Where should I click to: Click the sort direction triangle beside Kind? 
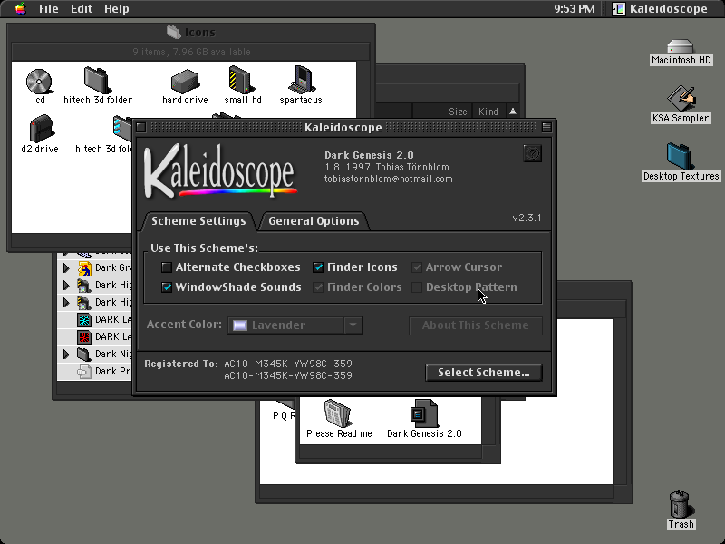513,111
